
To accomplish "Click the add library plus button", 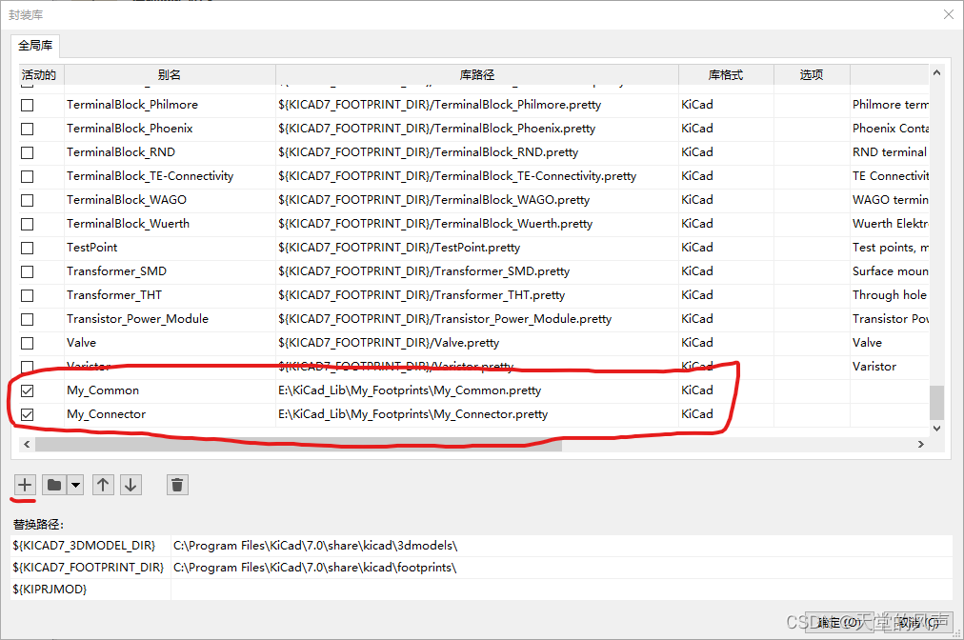I will point(25,485).
